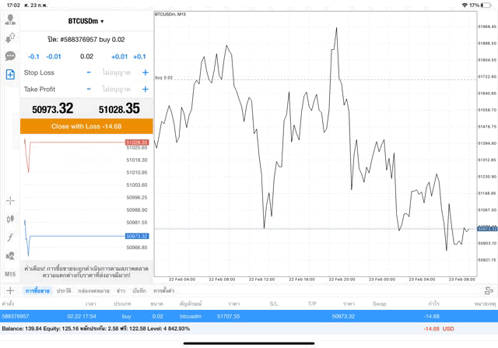Screen dimensions: 498x348
Task: Click the chart layout icon bottom right
Action: (x=488, y=290)
